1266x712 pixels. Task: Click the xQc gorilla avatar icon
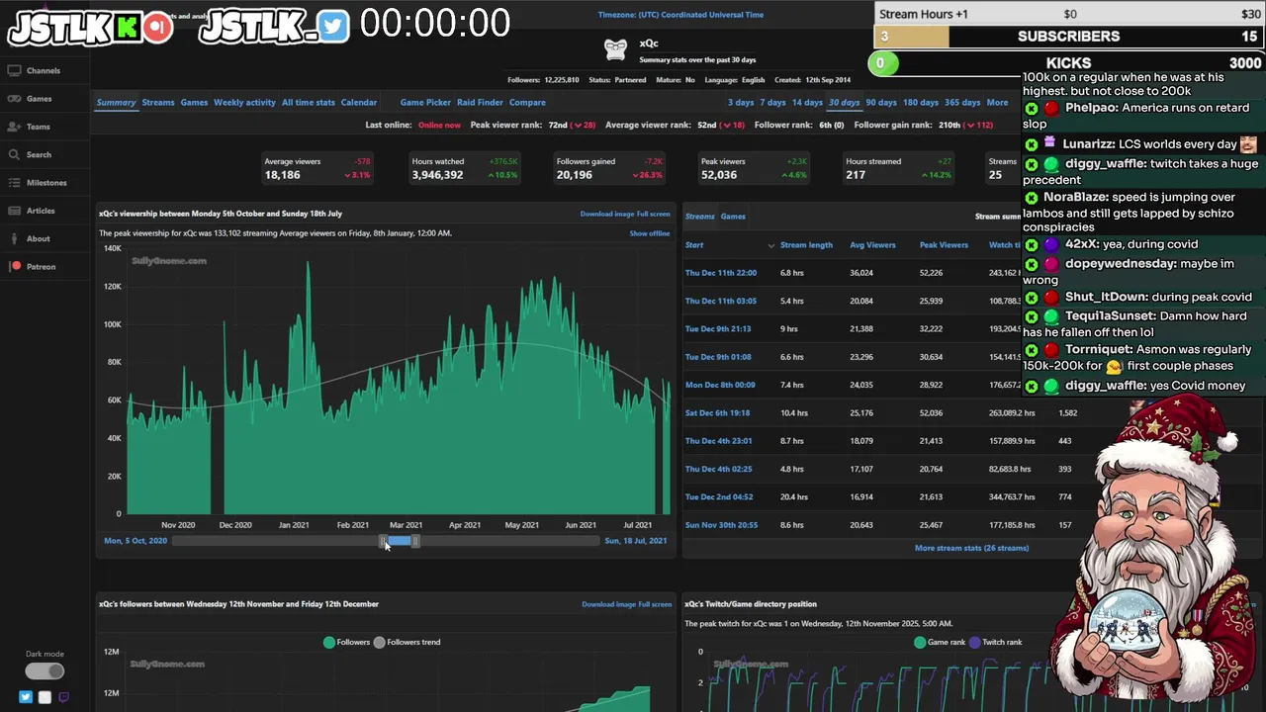615,48
